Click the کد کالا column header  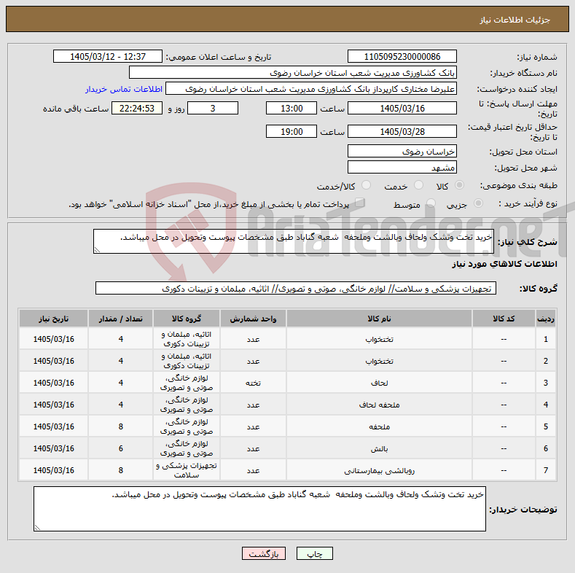coord(504,319)
